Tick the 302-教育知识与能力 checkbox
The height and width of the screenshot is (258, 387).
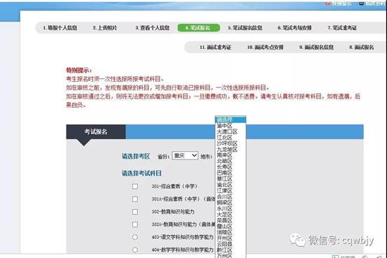135,212
